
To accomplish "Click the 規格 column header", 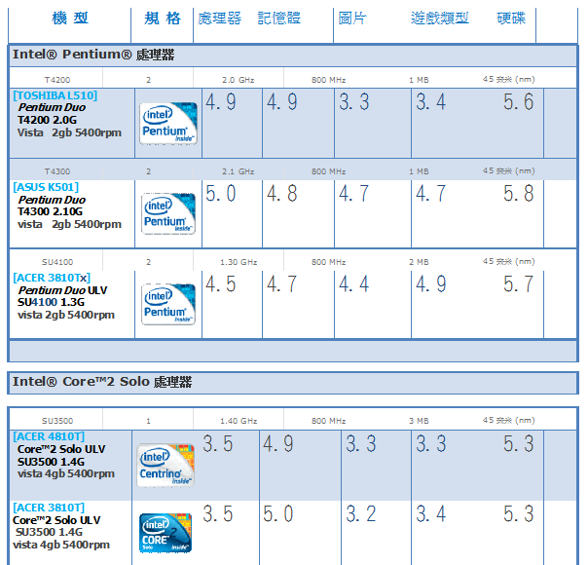I will coord(163,18).
